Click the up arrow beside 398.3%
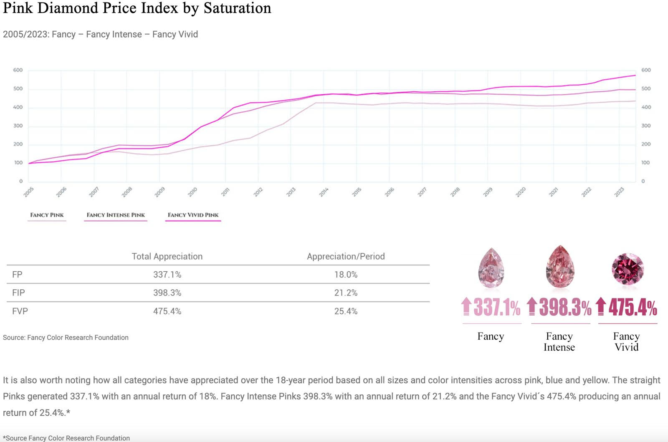 (531, 307)
